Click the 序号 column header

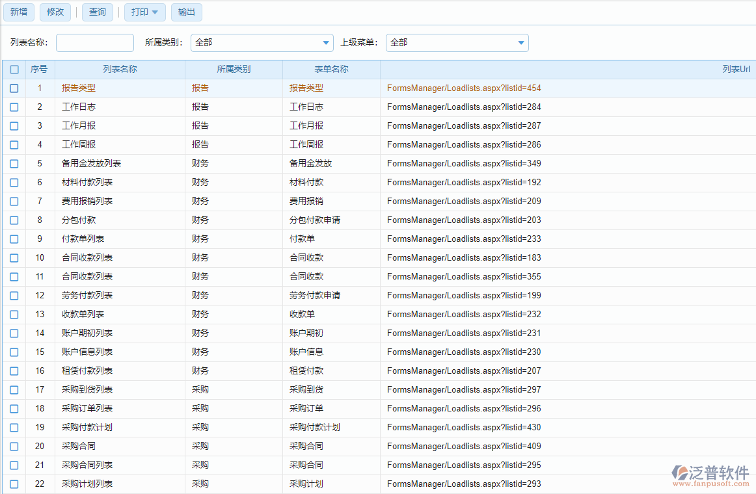pos(40,69)
